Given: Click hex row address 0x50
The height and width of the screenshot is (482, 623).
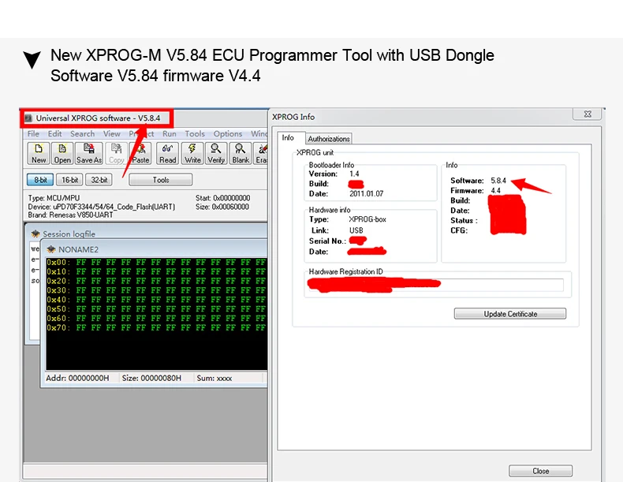Looking at the screenshot, I should click(x=58, y=309).
